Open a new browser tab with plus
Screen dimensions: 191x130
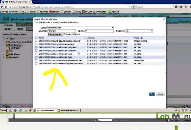click(x=35, y=2)
